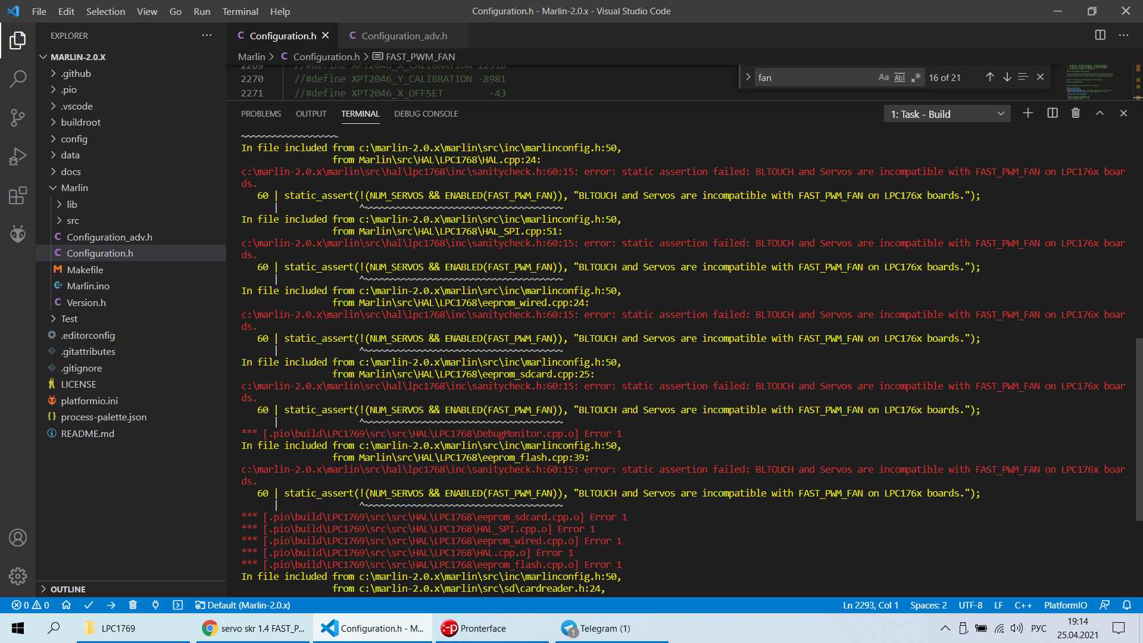Open Explorer Views and More Actions menu

[x=207, y=35]
